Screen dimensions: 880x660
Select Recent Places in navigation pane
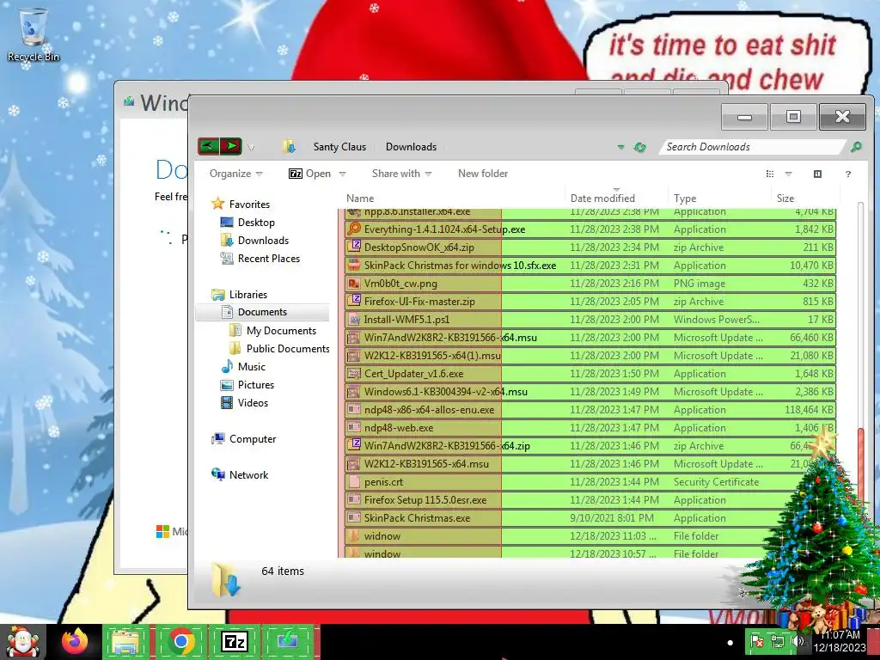pos(260,258)
